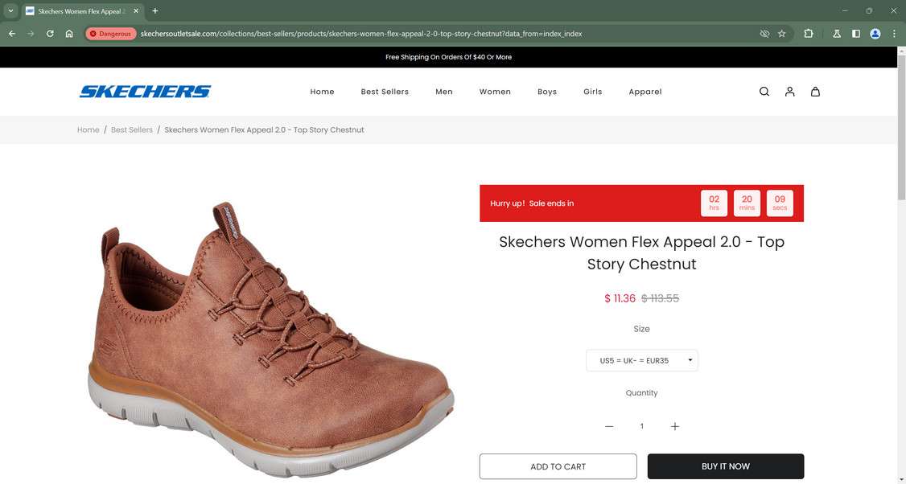Go to the Women menu item
The height and width of the screenshot is (484, 906).
point(495,92)
